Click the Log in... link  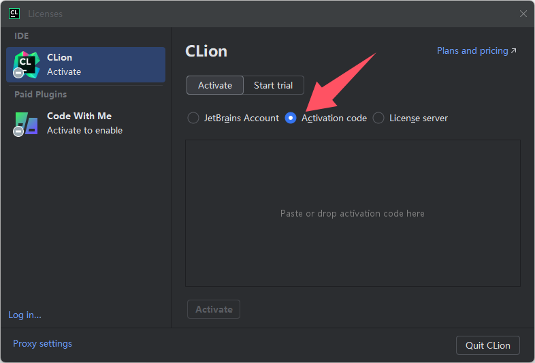point(25,315)
